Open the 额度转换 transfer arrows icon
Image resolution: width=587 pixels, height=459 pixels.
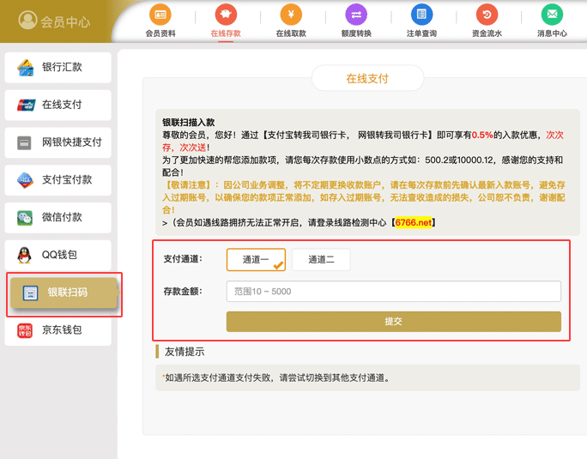(355, 15)
